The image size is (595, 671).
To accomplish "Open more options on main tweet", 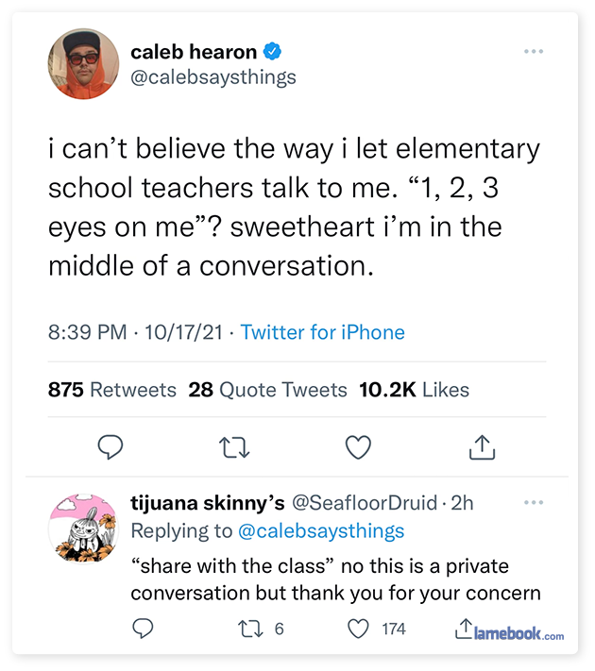I will [533, 51].
